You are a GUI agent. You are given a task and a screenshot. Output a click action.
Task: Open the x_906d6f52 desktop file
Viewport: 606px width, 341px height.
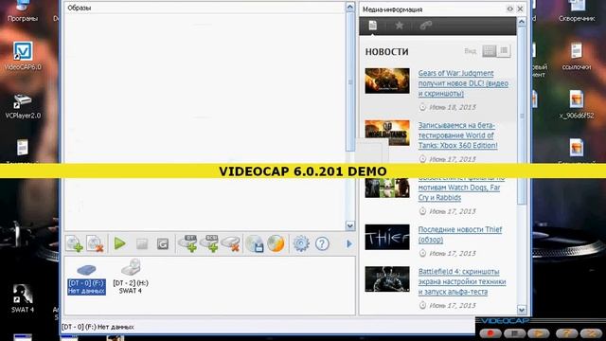pos(577,105)
